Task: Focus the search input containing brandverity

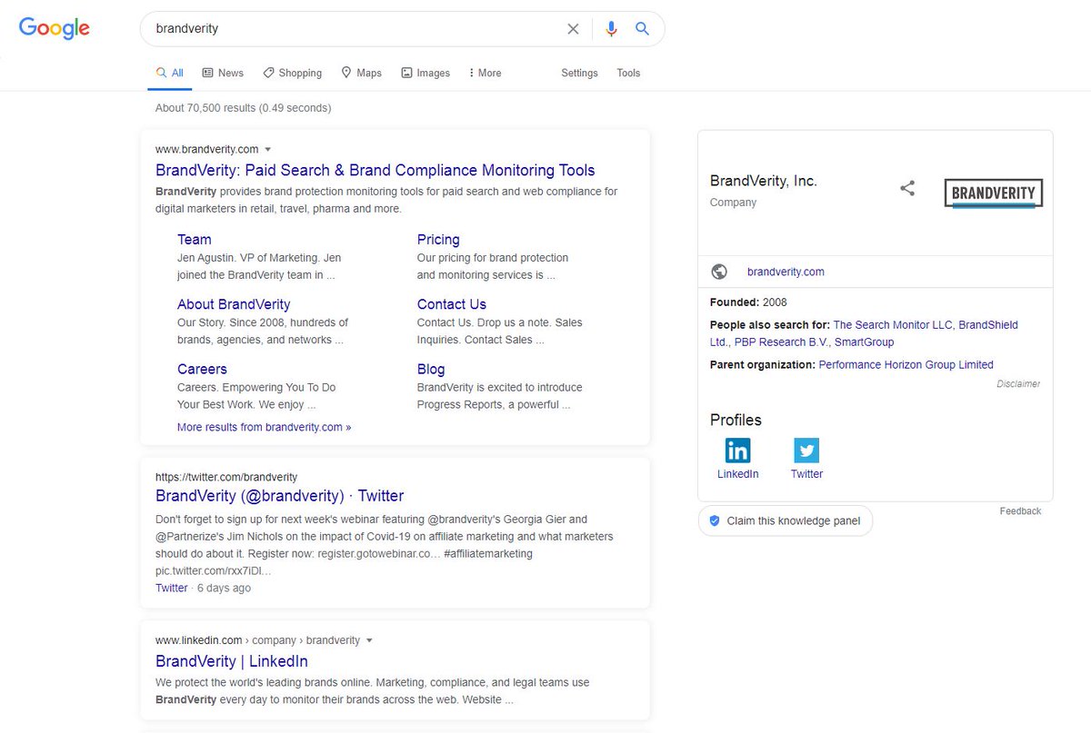Action: coord(355,29)
